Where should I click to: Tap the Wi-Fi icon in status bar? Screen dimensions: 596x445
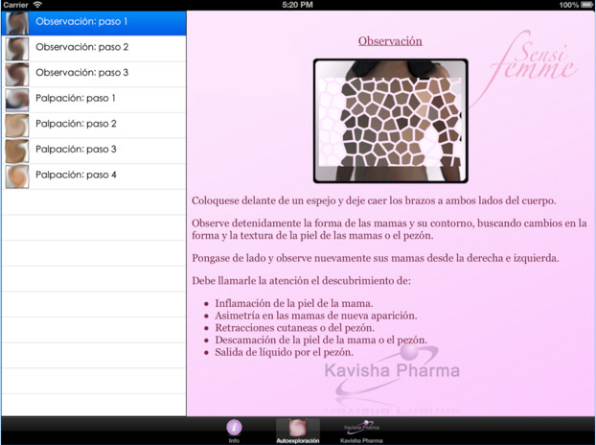(x=37, y=5)
